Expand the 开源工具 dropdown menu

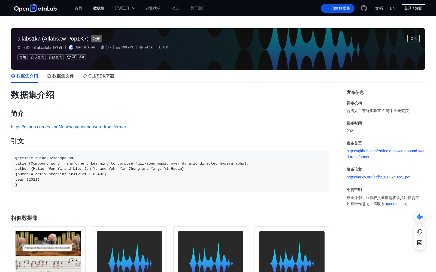125,8
